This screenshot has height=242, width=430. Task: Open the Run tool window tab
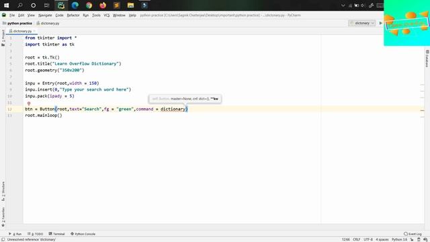click(15, 234)
